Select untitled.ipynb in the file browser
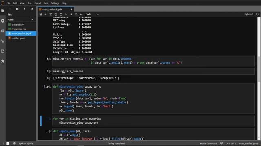 coord(21,38)
